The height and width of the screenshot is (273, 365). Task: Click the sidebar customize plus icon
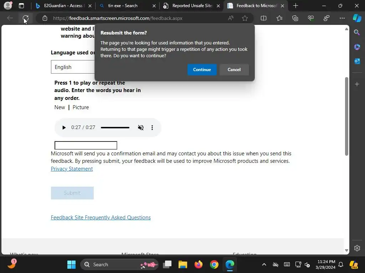click(x=357, y=84)
